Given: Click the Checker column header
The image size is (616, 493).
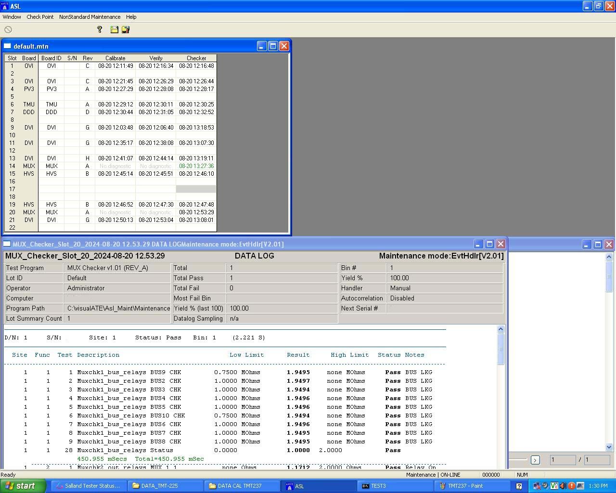Looking at the screenshot, I should [x=196, y=58].
